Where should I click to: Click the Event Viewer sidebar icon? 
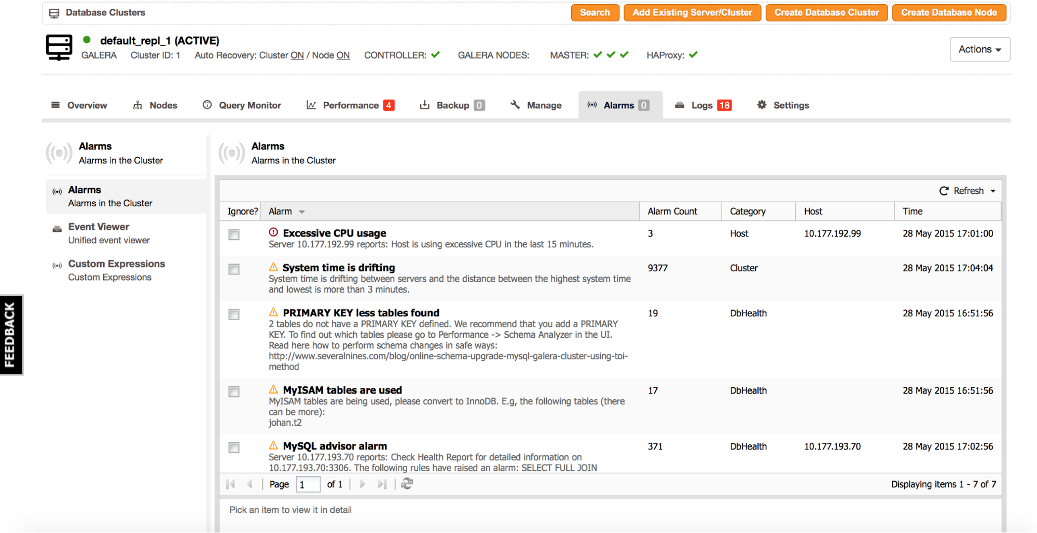(x=57, y=229)
